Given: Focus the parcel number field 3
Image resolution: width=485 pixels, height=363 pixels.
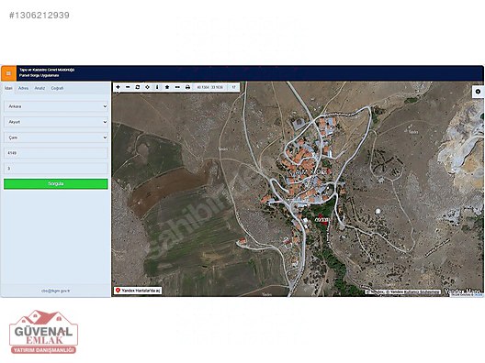Looking at the screenshot, I should click(x=56, y=169).
